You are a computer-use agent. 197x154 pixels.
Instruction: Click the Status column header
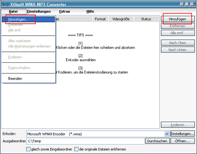pos(146,19)
